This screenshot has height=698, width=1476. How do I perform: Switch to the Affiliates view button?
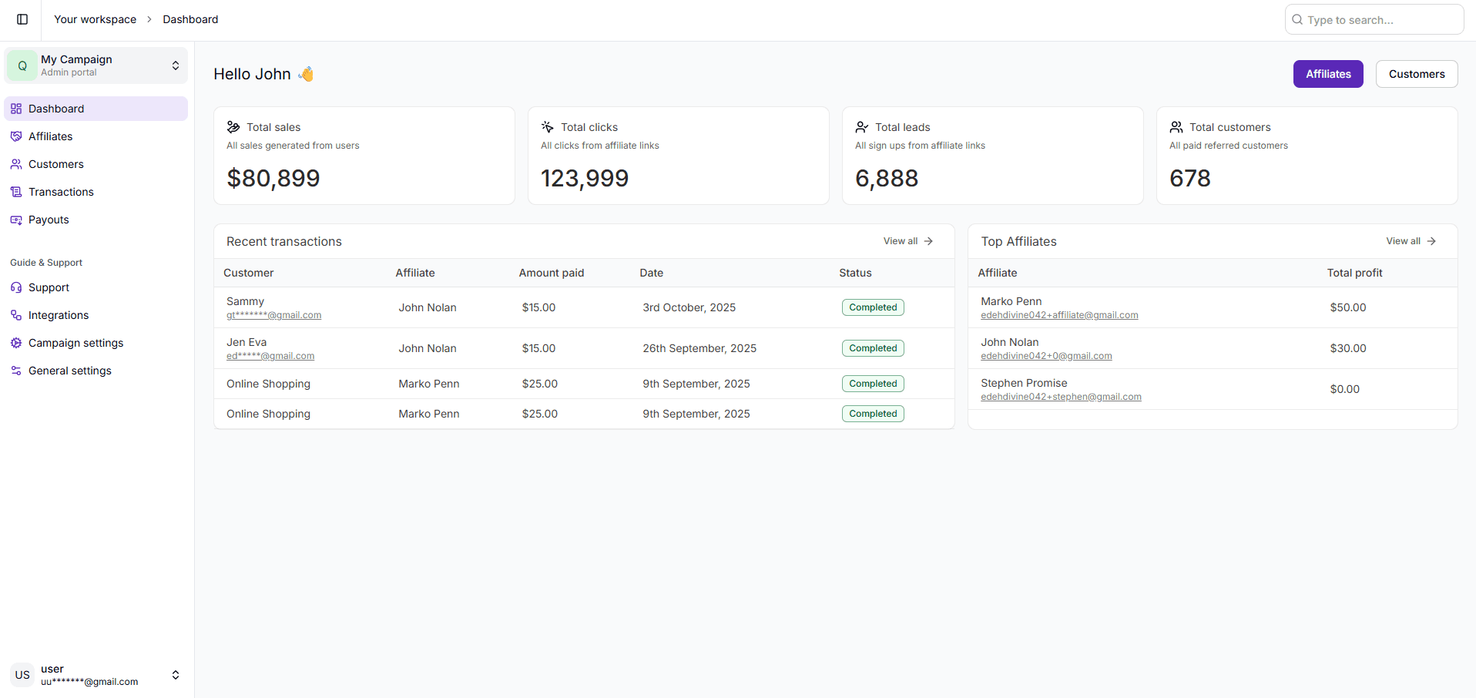click(x=1327, y=74)
